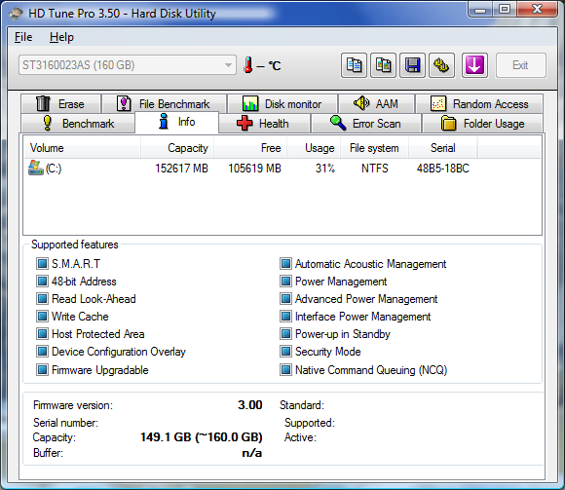Toggle the Read Look-Ahead checkbox

tap(42, 299)
